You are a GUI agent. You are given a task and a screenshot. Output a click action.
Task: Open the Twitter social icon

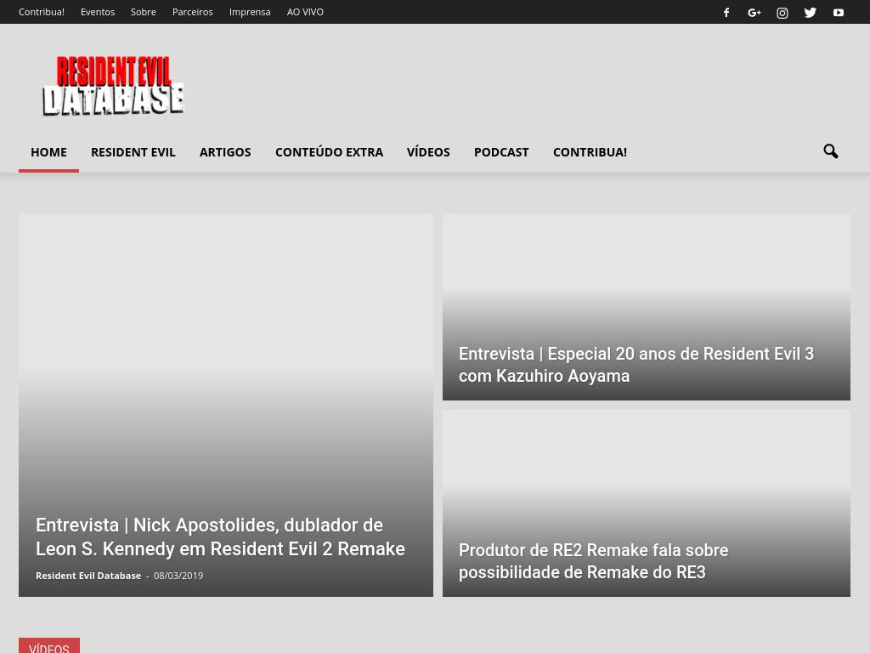[x=811, y=13]
